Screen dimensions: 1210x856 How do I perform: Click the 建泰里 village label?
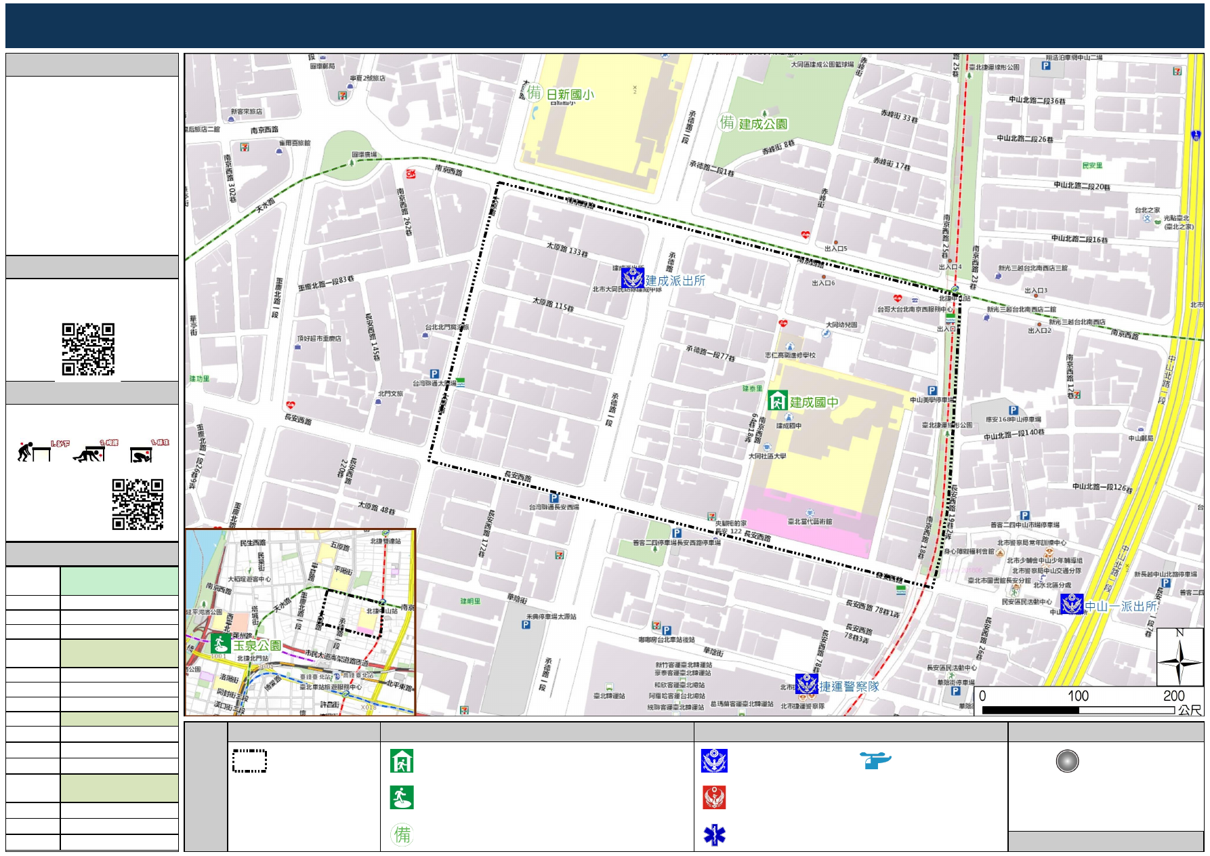click(x=752, y=388)
